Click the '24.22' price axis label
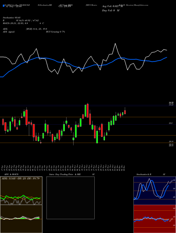 171,105
